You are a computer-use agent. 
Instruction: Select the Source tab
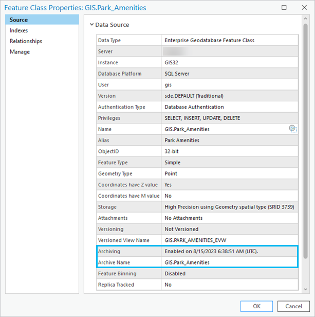tap(18, 20)
